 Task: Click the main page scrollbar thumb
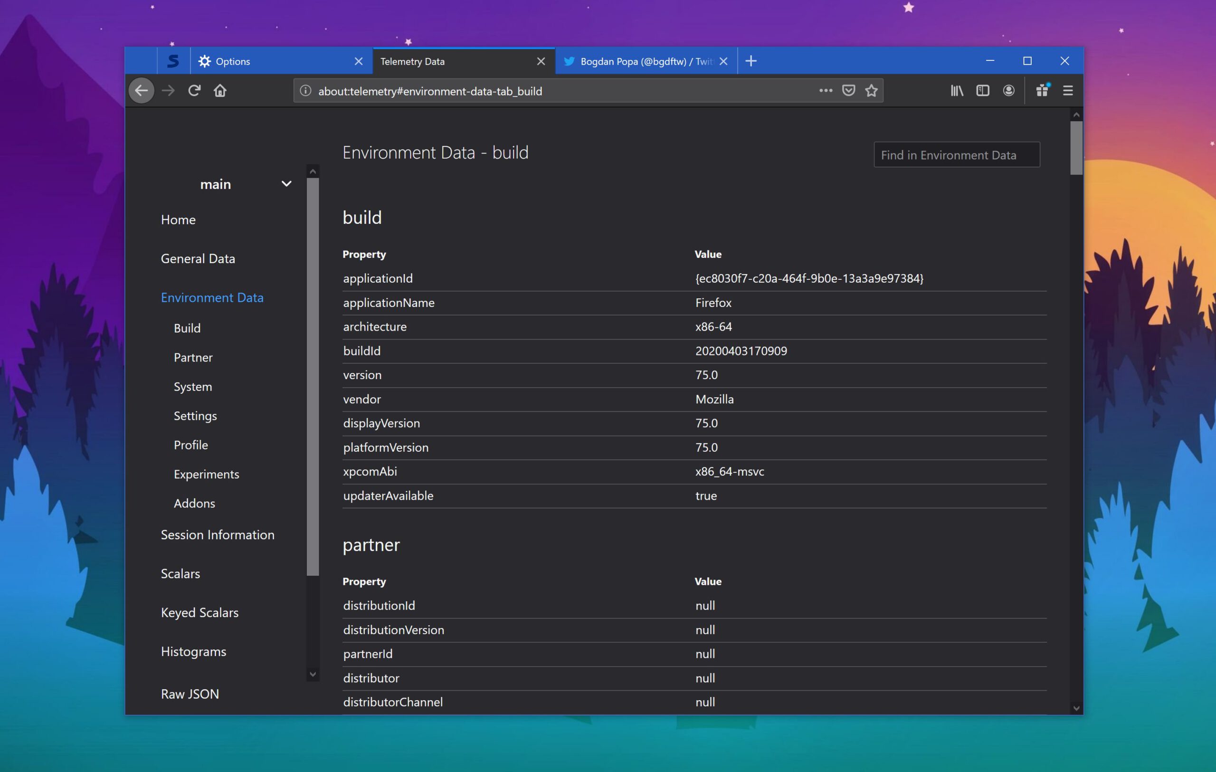[1076, 148]
